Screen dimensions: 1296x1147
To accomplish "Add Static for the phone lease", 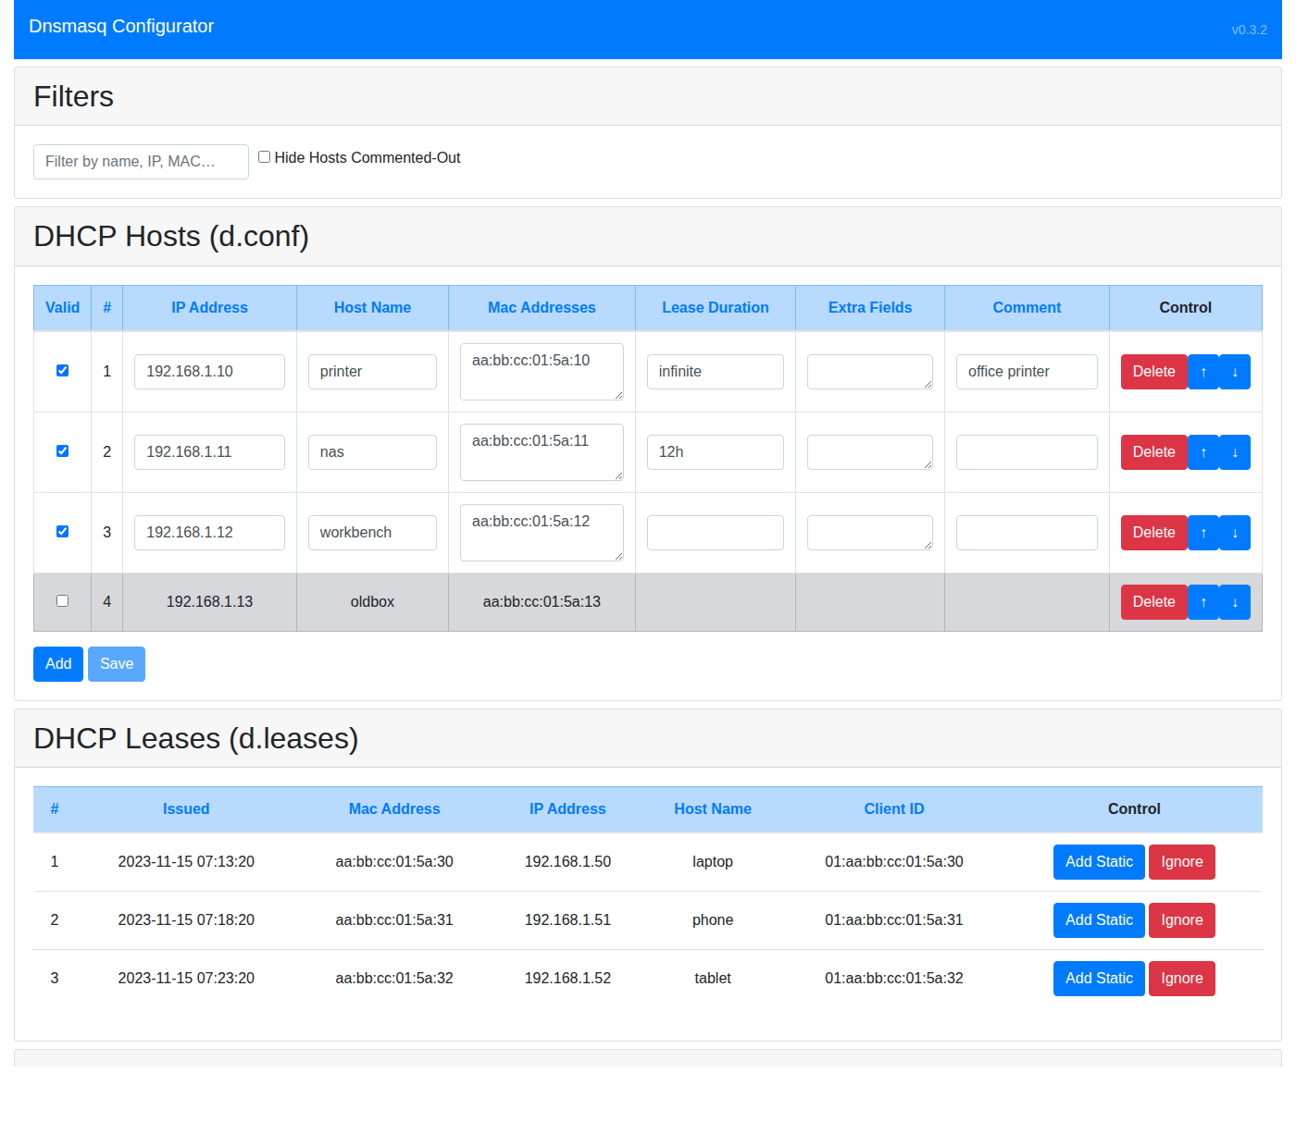I will coord(1099,920).
